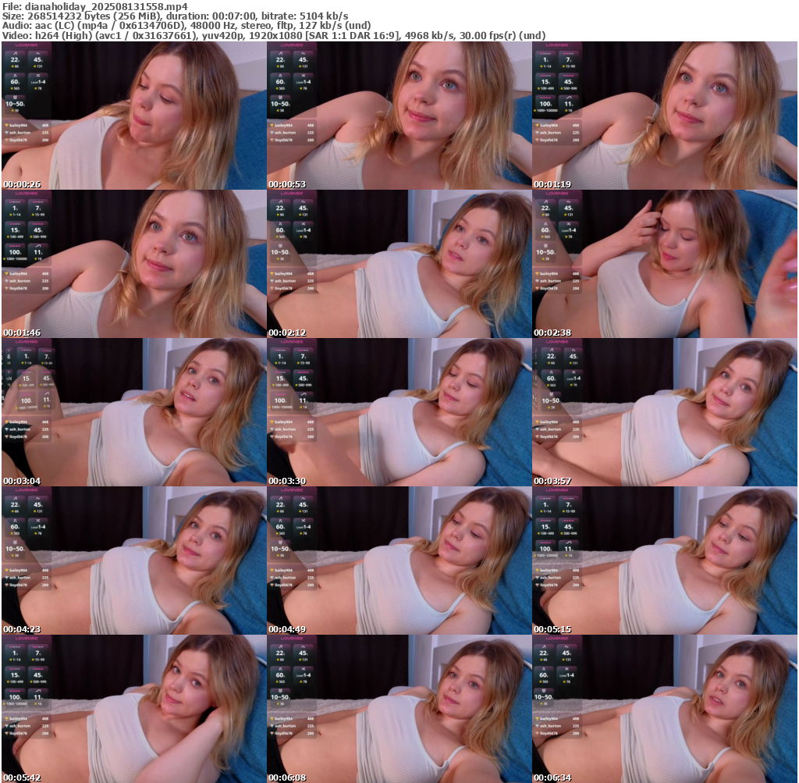Select the 00:04:49 thumbnail
The height and width of the screenshot is (783, 799).
pos(399,561)
